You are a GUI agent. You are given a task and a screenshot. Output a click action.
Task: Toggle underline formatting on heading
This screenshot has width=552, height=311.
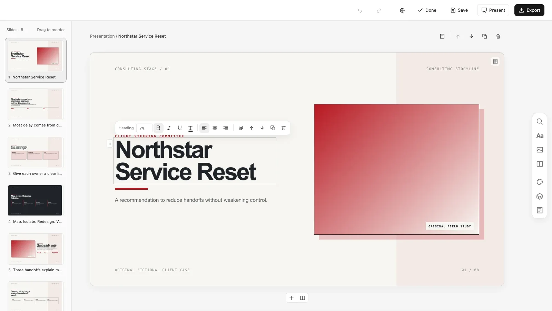click(180, 128)
